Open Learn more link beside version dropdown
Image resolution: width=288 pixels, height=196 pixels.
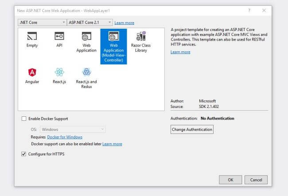[124, 23]
